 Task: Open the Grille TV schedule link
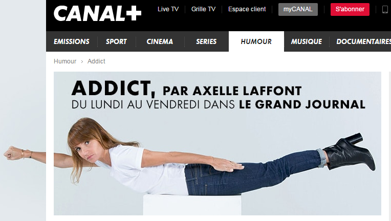[x=203, y=9]
